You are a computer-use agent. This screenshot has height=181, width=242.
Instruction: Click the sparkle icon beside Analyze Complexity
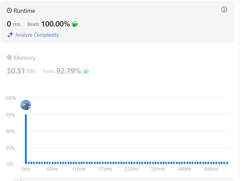[x=10, y=35]
